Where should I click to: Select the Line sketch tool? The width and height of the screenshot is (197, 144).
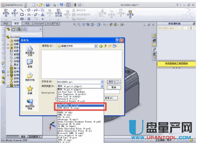pyautogui.click(x=22, y=10)
